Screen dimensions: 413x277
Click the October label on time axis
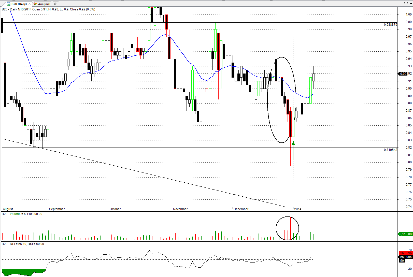(x=115, y=209)
